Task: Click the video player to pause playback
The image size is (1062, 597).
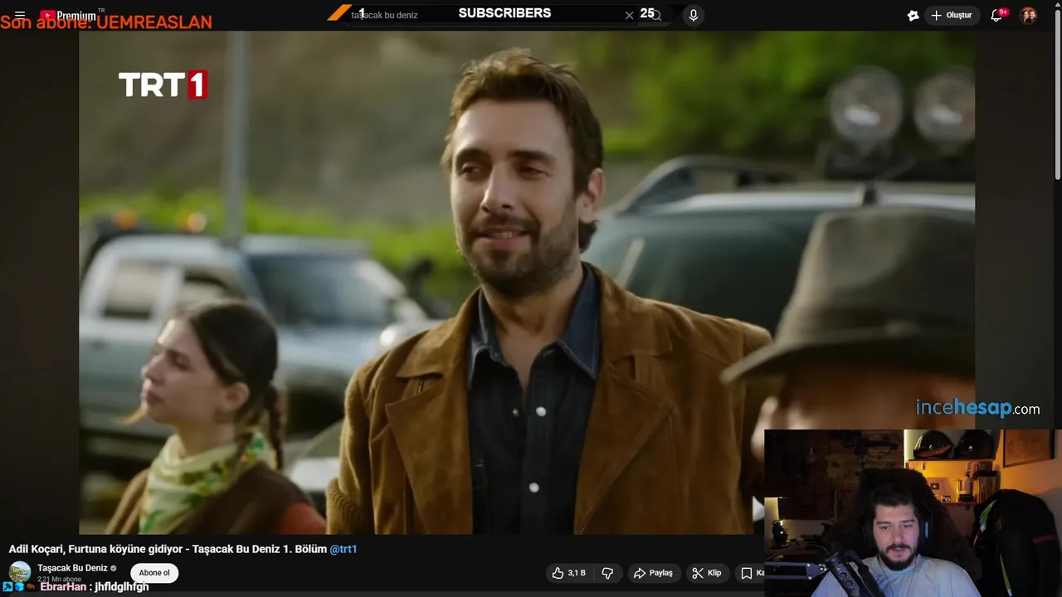Action: [527, 282]
